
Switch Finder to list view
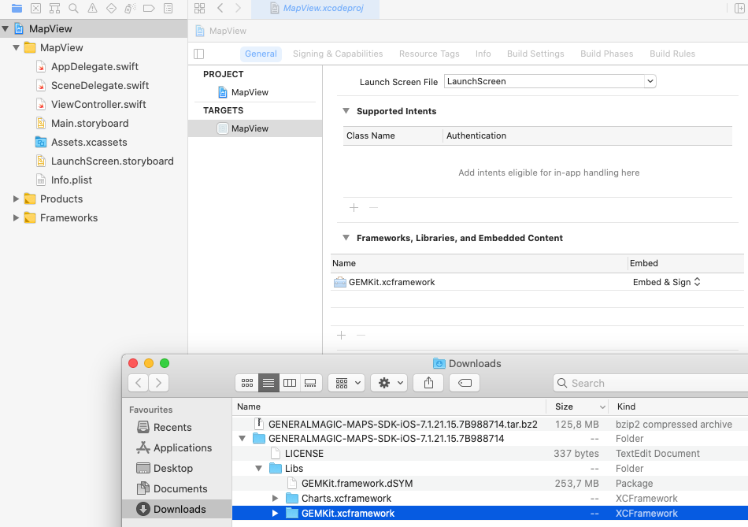tap(268, 383)
